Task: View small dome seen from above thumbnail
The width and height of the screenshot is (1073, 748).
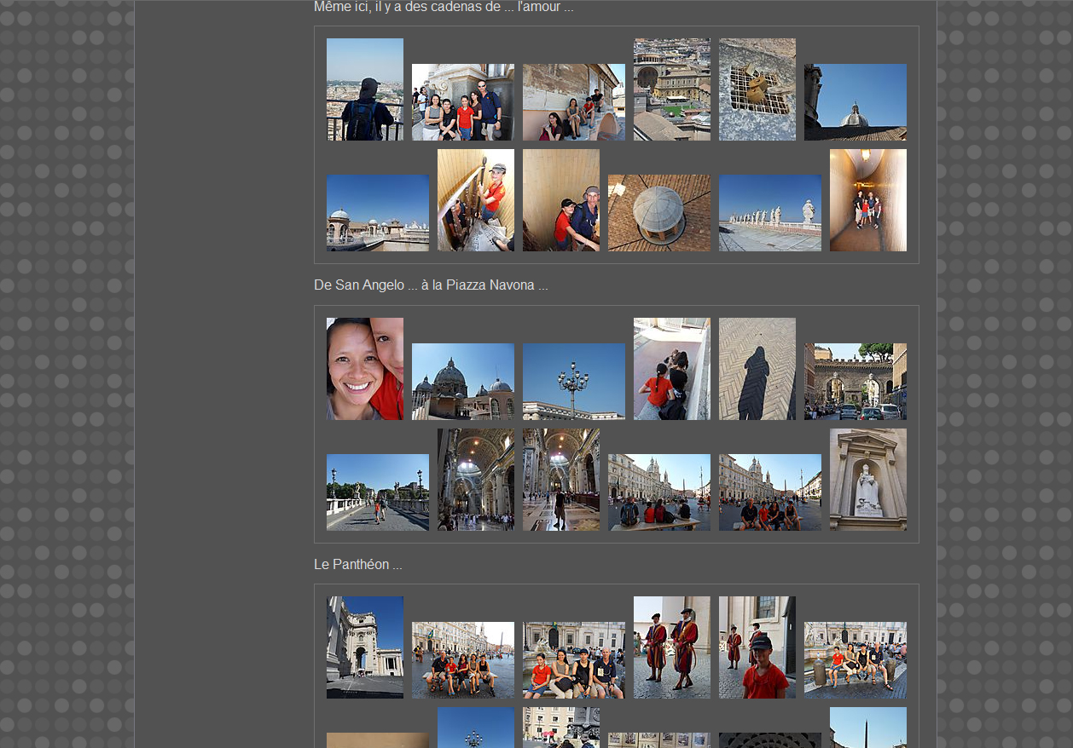Action: coord(658,213)
